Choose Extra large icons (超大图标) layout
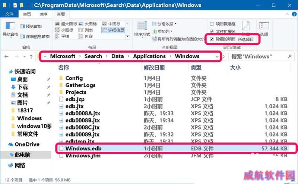The width and height of the screenshot is (298, 184). 67,24
